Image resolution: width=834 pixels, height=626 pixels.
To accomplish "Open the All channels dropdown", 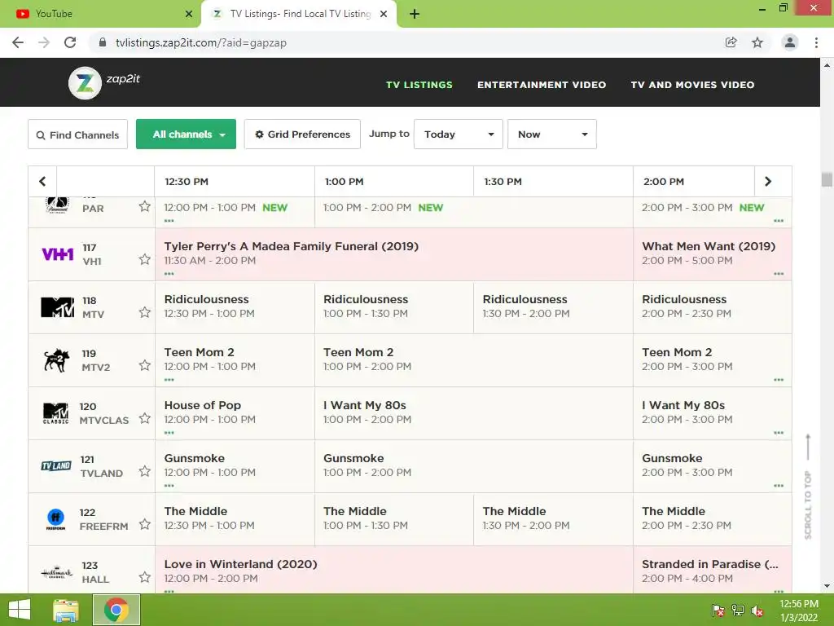I will tap(187, 134).
